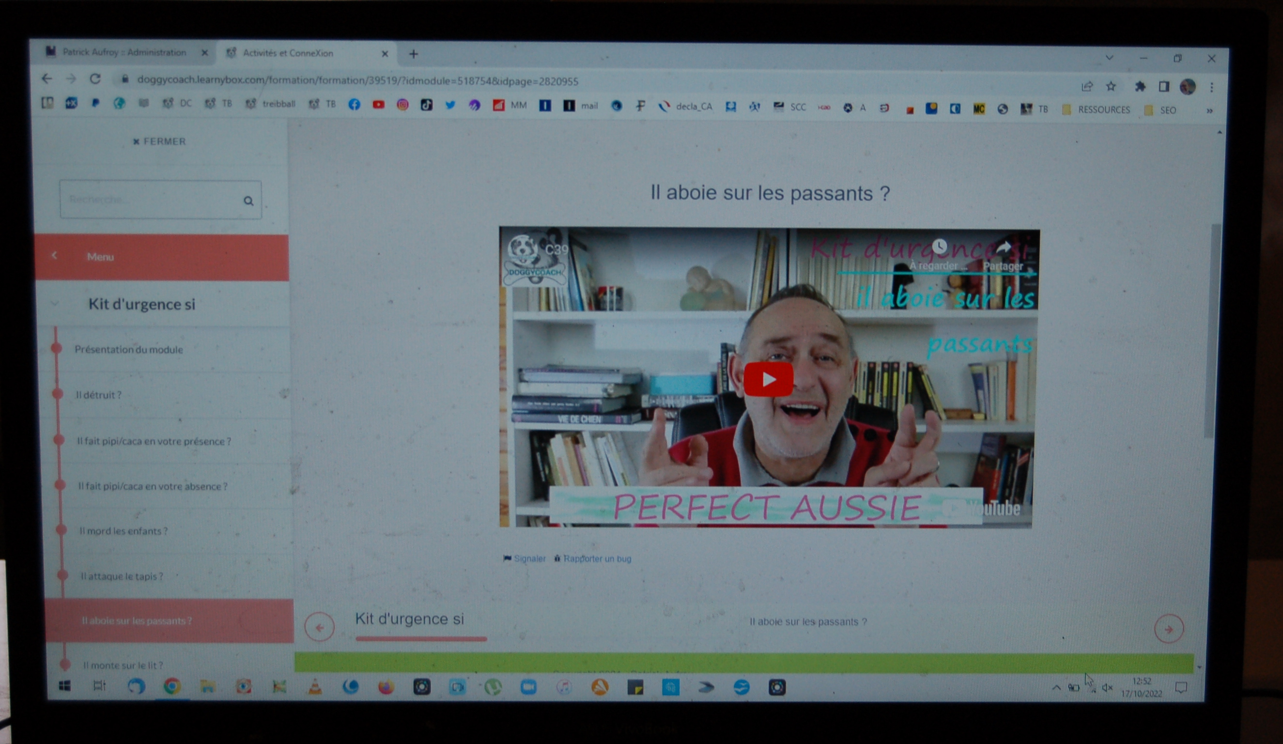The image size is (1283, 744).
Task: Click the address bar URL
Action: pyautogui.click(x=357, y=80)
